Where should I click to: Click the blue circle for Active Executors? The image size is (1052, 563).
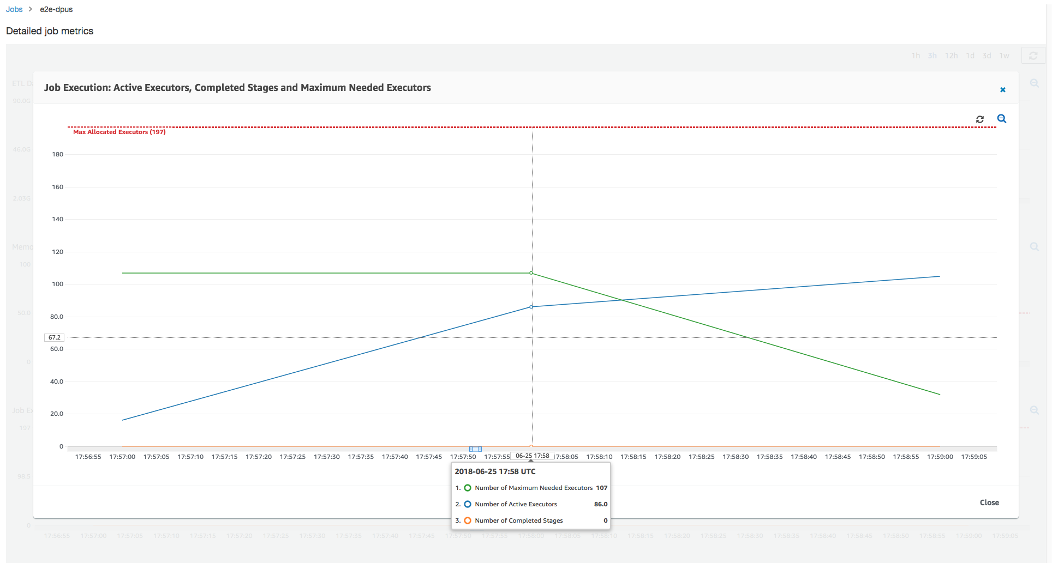(468, 504)
